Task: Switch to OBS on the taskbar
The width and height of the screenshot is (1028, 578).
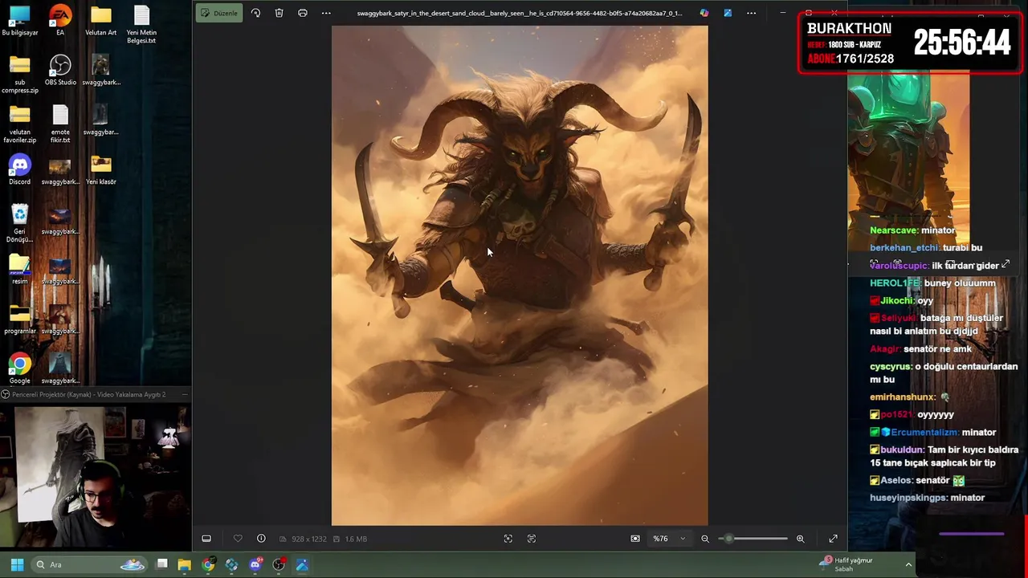Action: click(279, 564)
